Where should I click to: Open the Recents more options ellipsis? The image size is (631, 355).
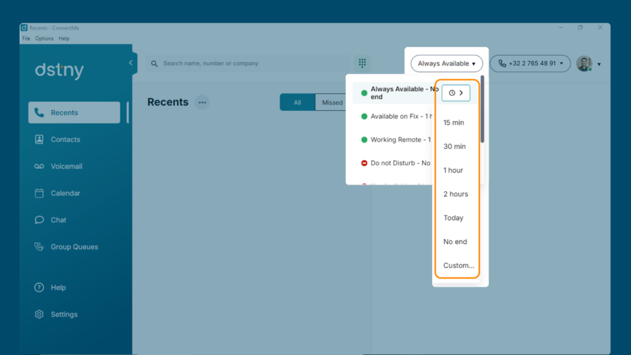tap(202, 102)
